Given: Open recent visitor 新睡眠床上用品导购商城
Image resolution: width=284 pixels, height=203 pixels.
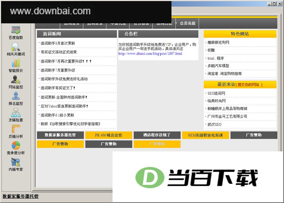Looking at the screenshot, I should (x=227, y=109).
